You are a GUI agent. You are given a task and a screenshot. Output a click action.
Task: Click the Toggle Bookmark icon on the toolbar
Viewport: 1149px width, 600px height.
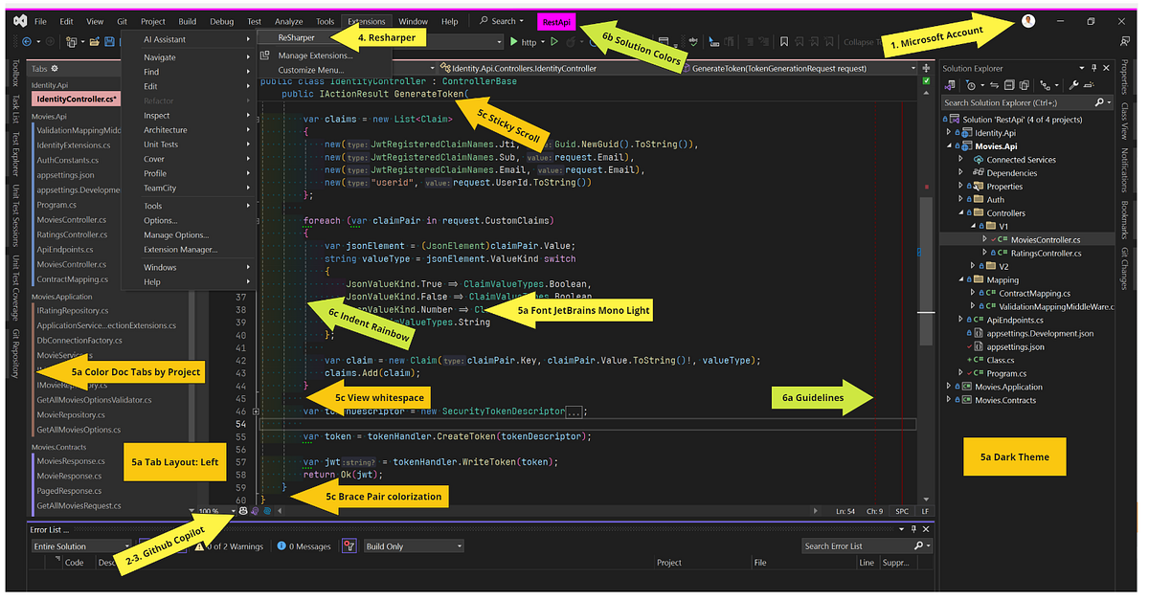click(x=783, y=42)
